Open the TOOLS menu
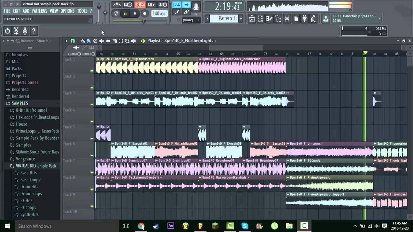The image size is (413, 232). [82, 11]
